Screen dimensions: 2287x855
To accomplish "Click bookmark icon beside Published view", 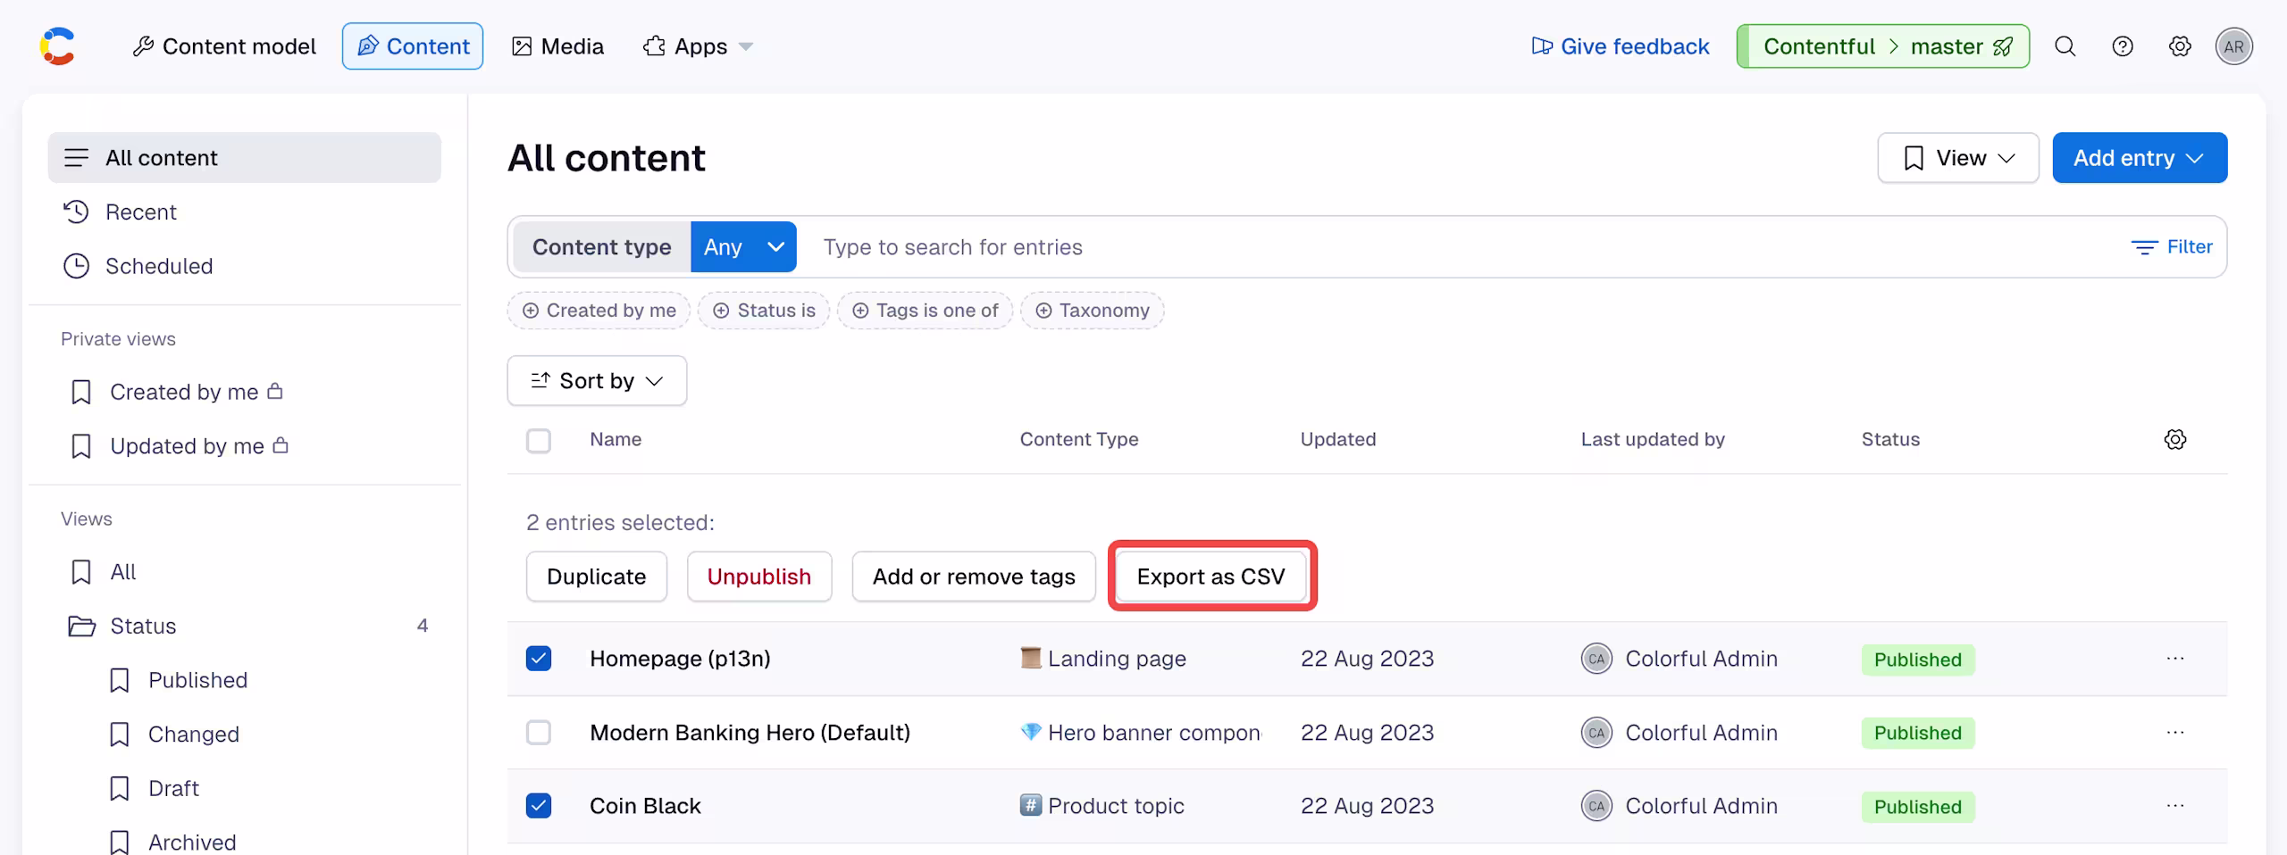I will (119, 680).
